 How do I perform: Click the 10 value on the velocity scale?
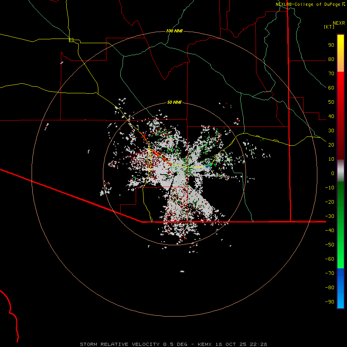click(331, 159)
